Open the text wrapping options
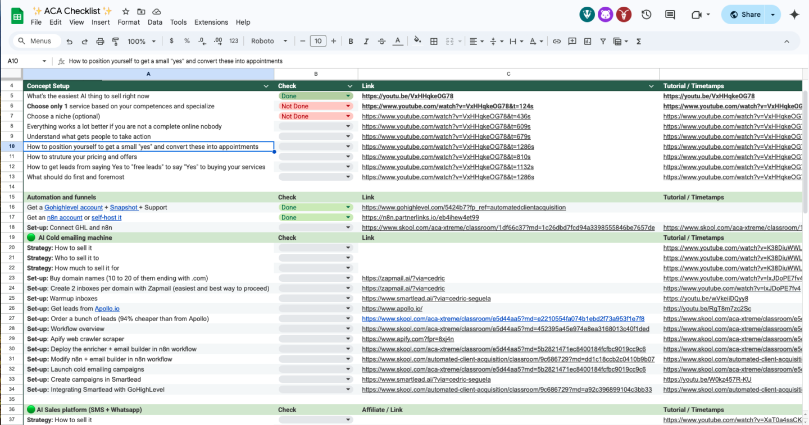 516,41
